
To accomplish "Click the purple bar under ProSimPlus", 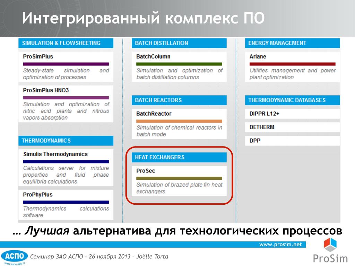I will 66,64.
